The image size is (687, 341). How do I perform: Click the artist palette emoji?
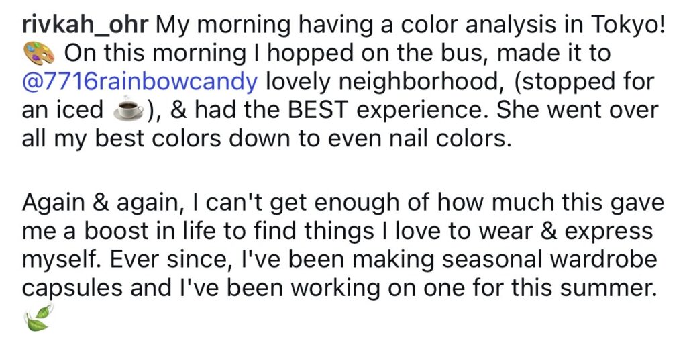pyautogui.click(x=39, y=54)
